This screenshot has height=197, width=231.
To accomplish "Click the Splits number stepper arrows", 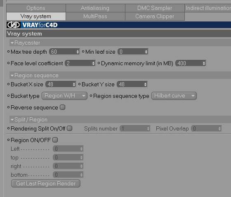I will pos(148,128).
